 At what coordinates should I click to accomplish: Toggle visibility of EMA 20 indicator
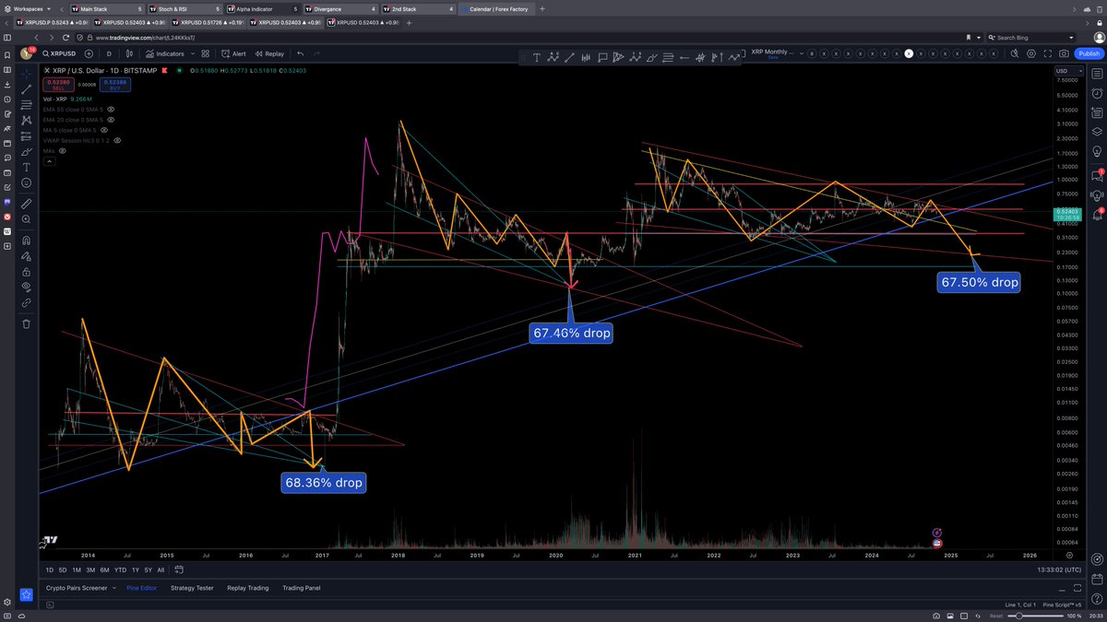[111, 120]
